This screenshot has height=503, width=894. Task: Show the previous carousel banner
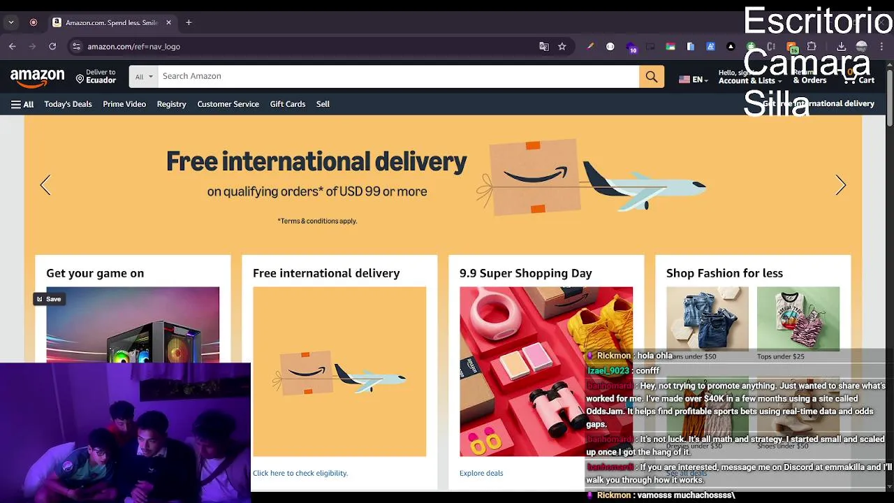tap(45, 185)
